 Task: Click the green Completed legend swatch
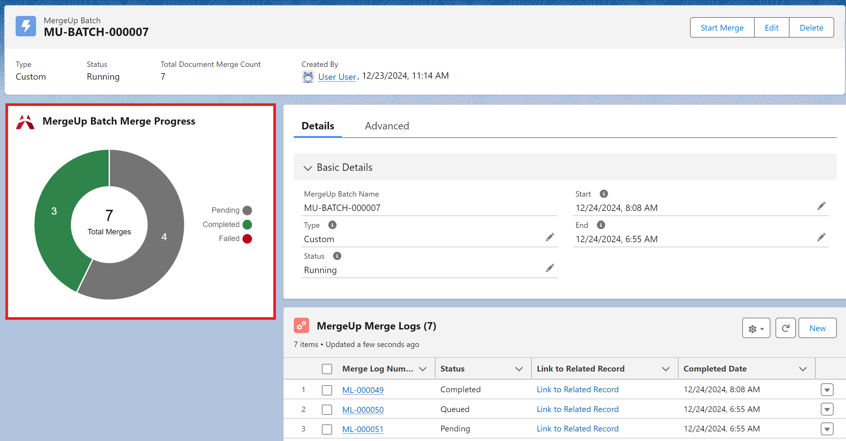[x=247, y=224]
